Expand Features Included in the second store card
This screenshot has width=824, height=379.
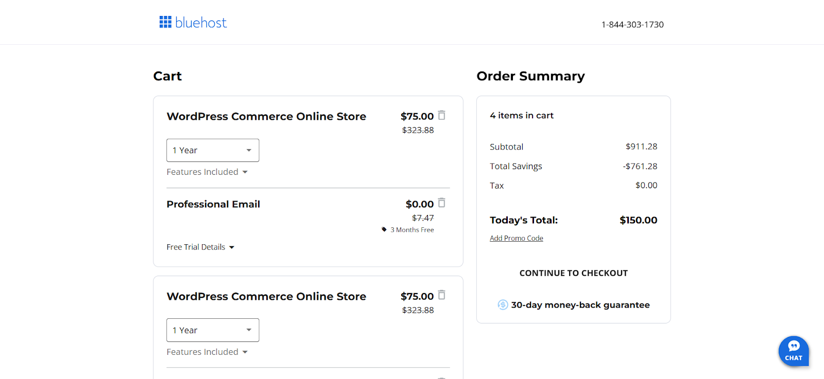pos(207,352)
